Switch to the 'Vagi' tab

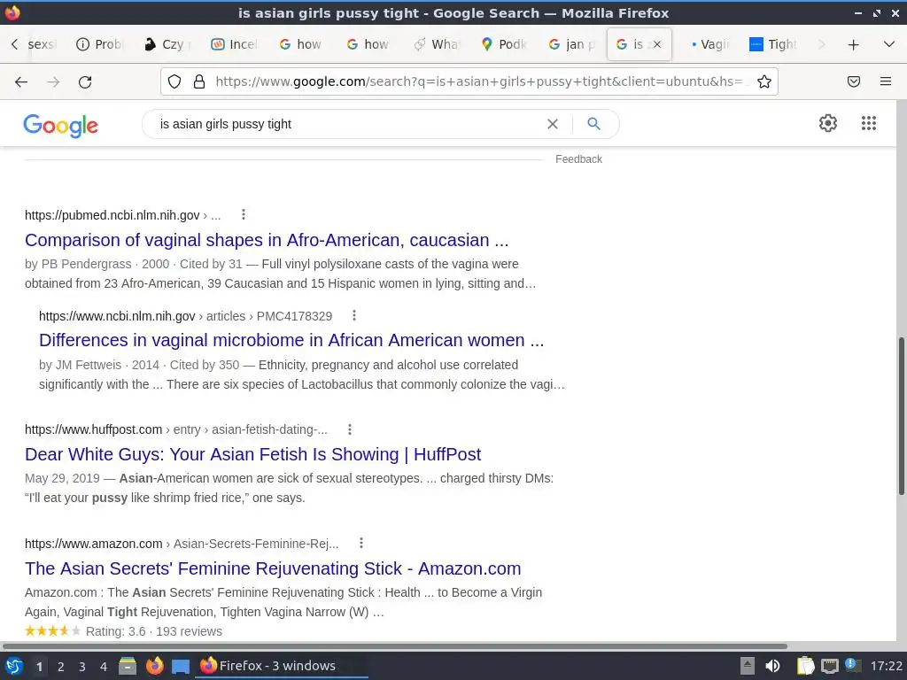click(x=709, y=44)
